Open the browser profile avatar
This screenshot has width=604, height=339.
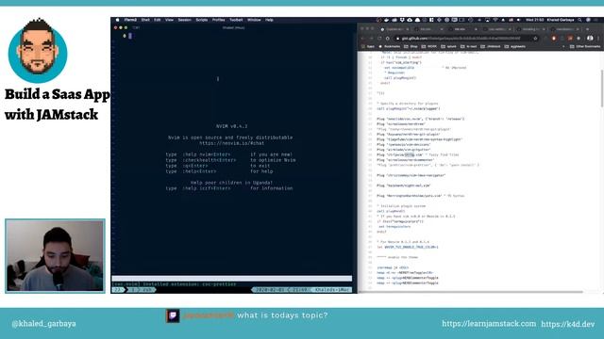click(590, 38)
